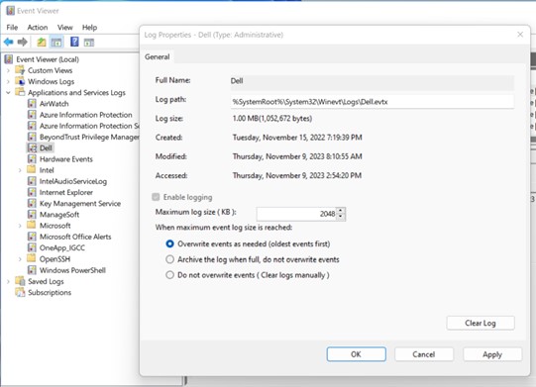The width and height of the screenshot is (536, 387).
Task: Click the Windows PowerShell log icon
Action: click(x=32, y=270)
